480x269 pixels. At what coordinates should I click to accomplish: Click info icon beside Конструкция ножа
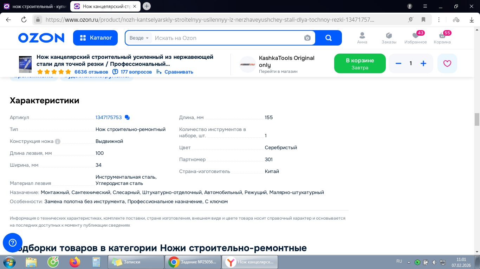click(x=58, y=142)
